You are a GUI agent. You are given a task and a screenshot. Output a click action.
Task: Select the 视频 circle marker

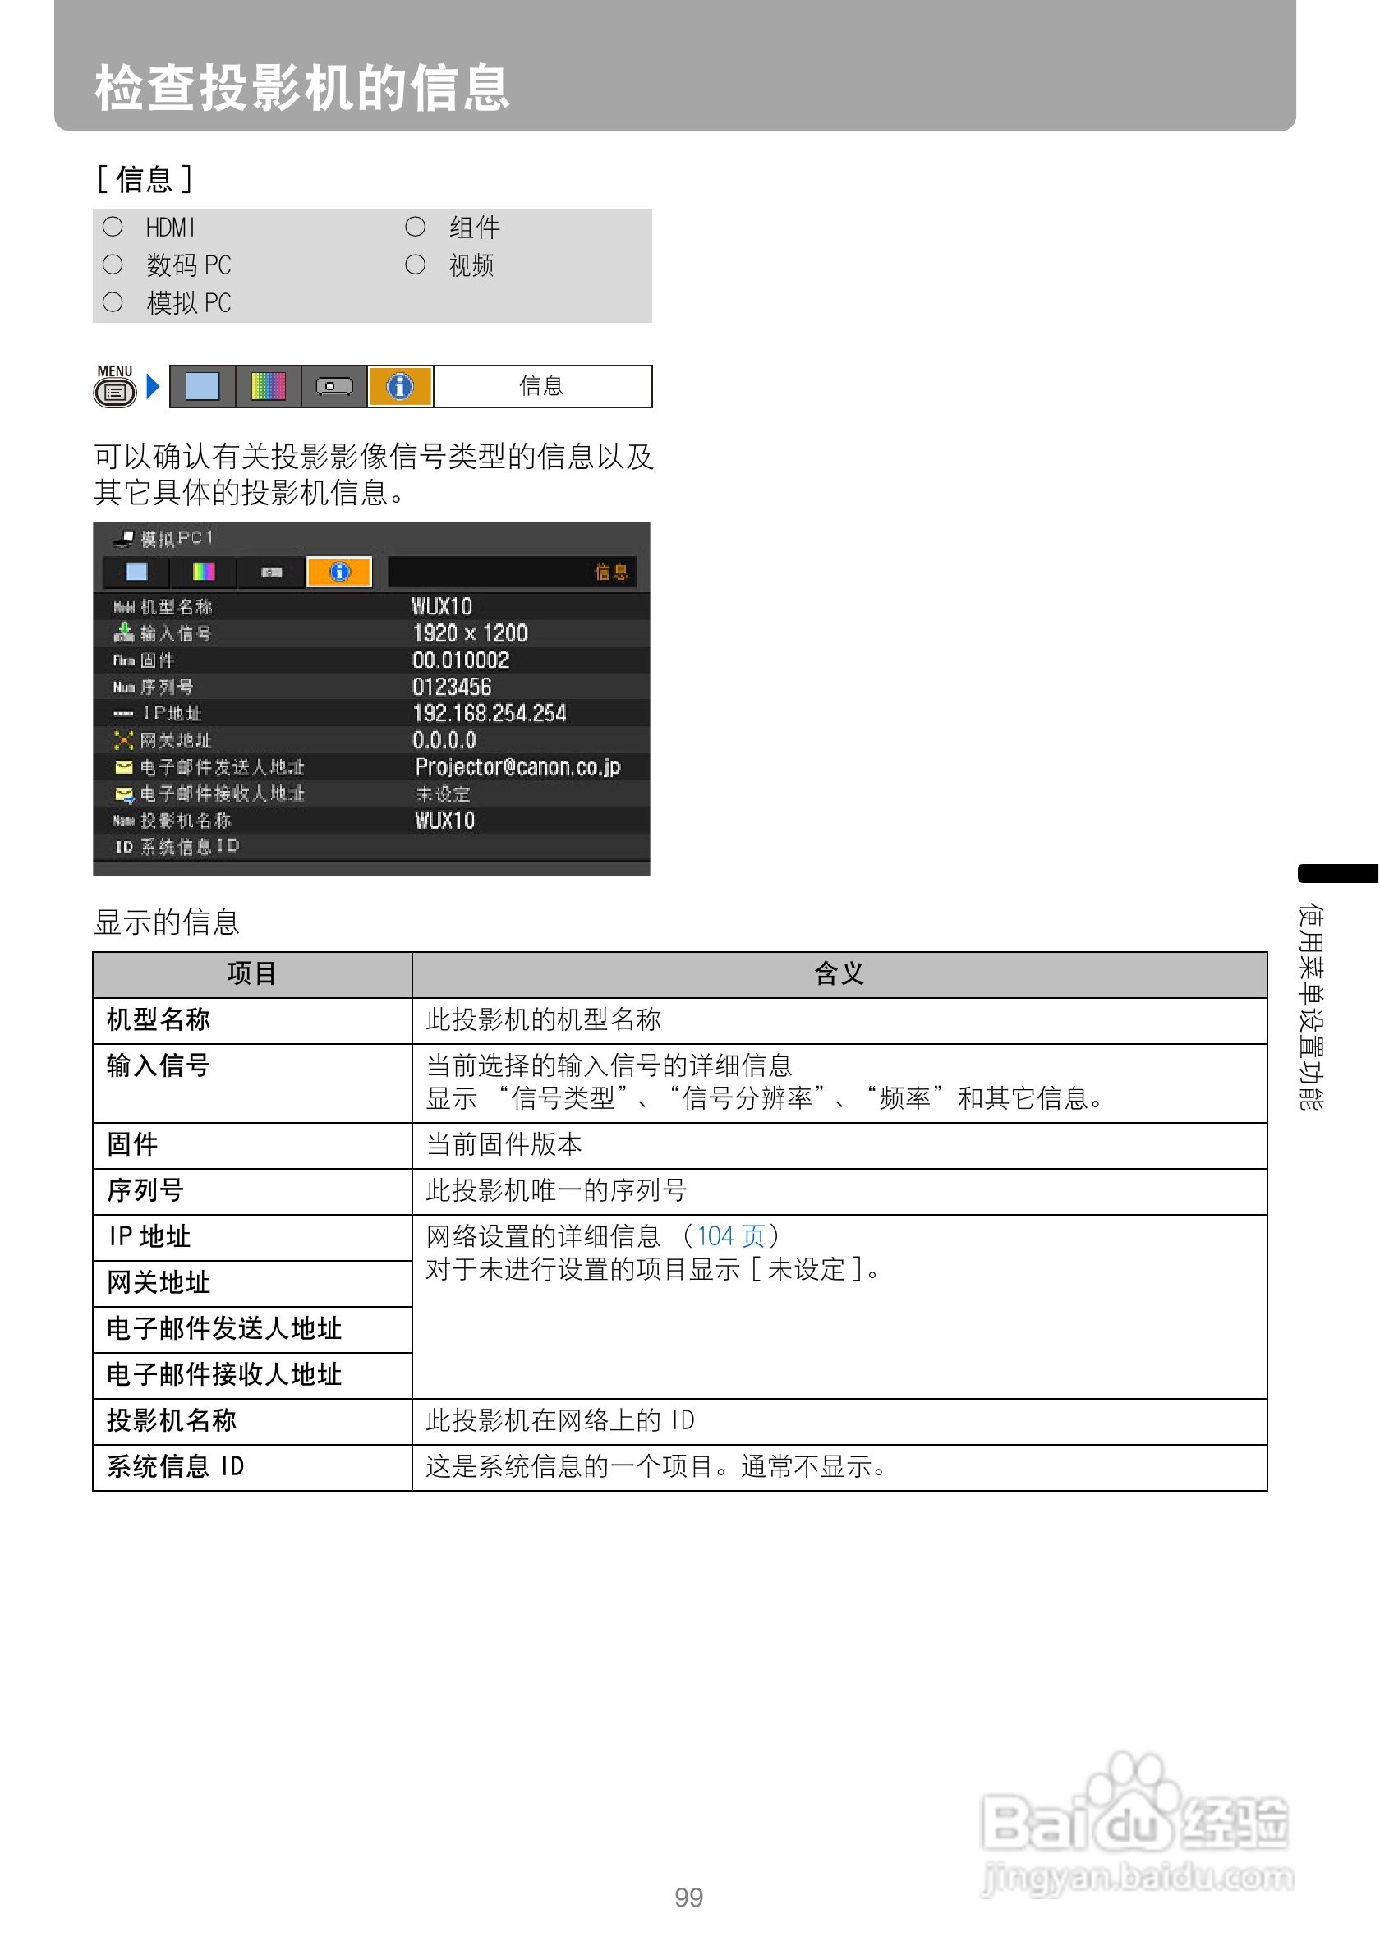tap(416, 264)
